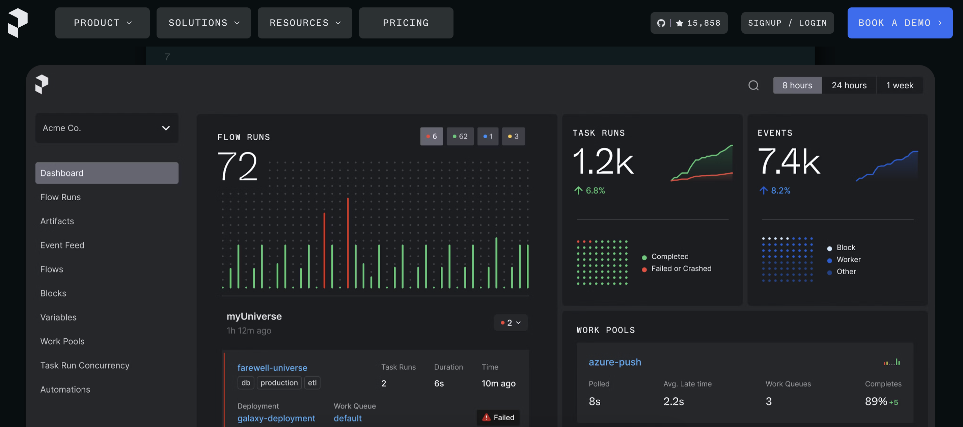The image size is (963, 427).
Task: Click the 2.2s average late time value
Action: pos(673,401)
